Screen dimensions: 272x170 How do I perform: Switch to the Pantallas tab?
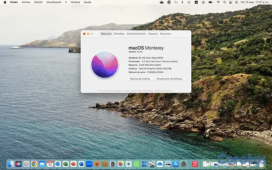119,34
